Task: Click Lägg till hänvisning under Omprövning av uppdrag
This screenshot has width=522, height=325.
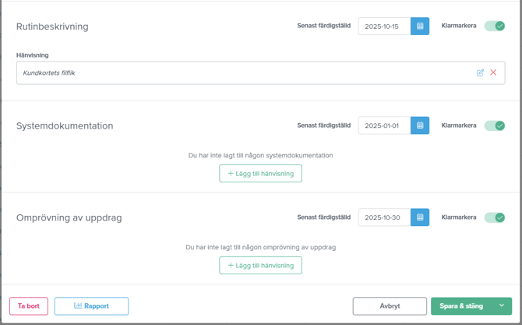Action: [260, 265]
